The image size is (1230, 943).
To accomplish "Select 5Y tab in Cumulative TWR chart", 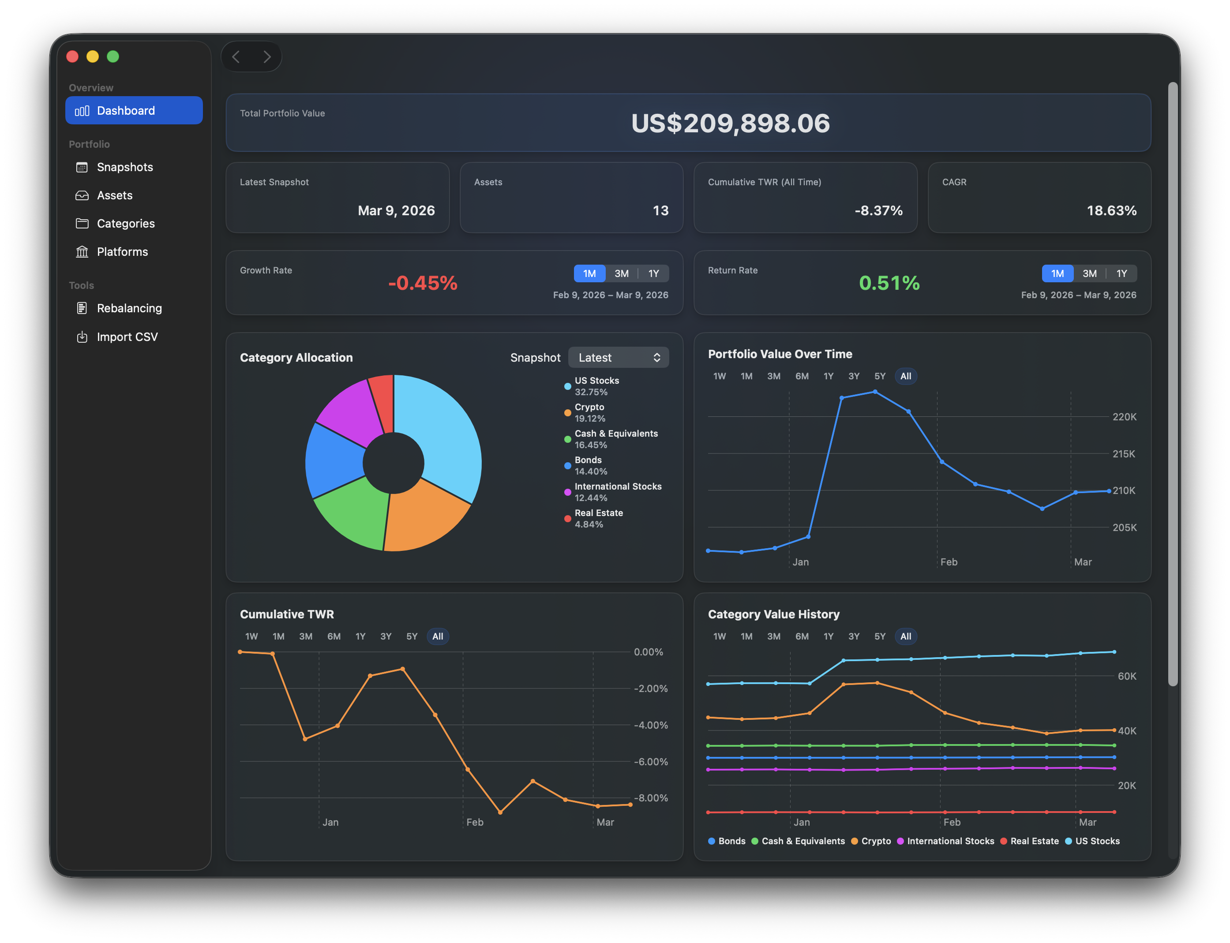I will [412, 636].
